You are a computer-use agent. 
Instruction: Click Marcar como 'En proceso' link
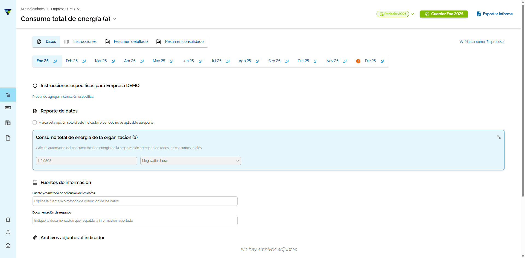coord(482,42)
